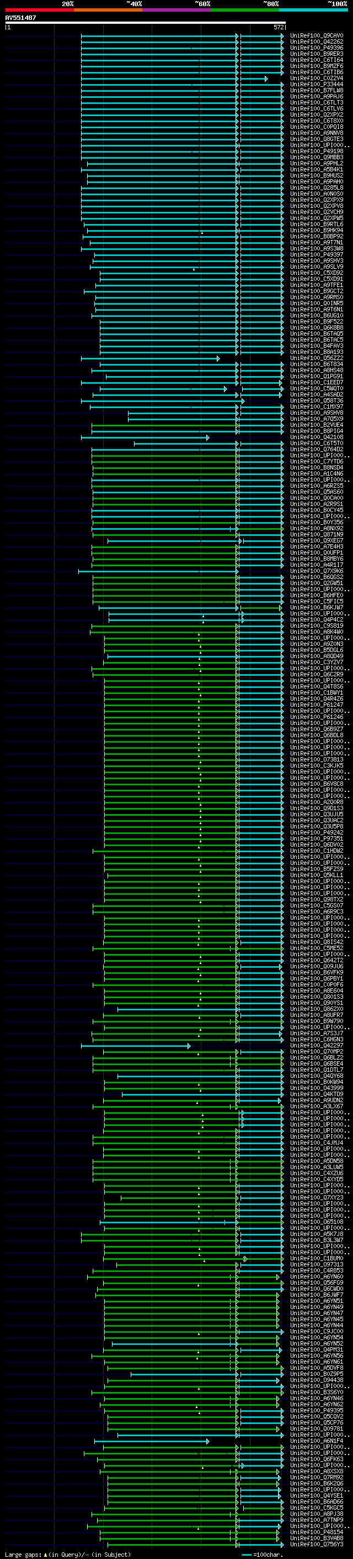Click the last hit UniRef100_Q756Y3
The image size is (353, 1559).
coord(317,1544)
